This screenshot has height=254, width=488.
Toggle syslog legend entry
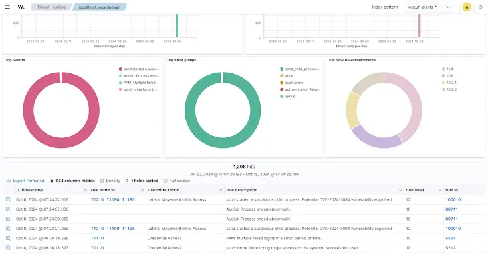[x=288, y=96]
